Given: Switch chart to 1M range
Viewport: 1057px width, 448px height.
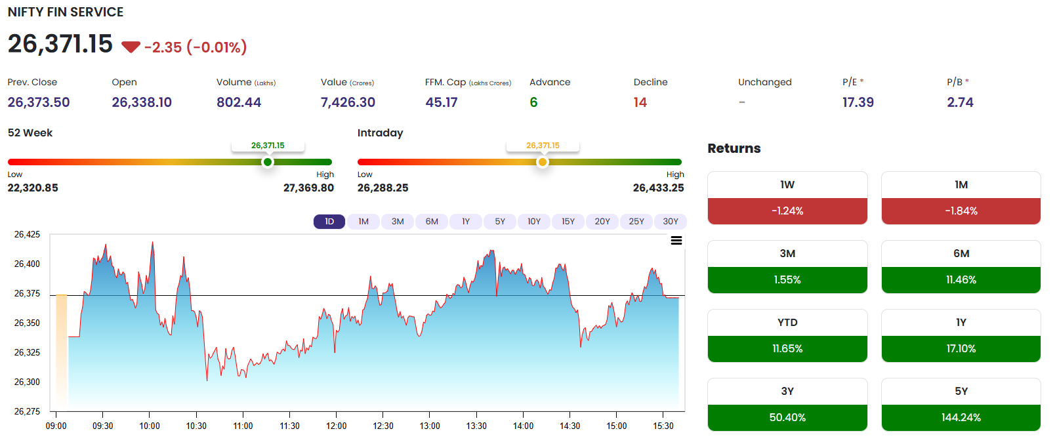Looking at the screenshot, I should (x=363, y=222).
